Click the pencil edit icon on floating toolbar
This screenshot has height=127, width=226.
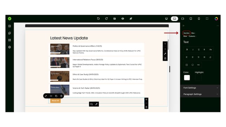tap(46, 96)
